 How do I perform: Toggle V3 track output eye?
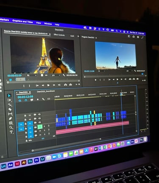pos(39,115)
